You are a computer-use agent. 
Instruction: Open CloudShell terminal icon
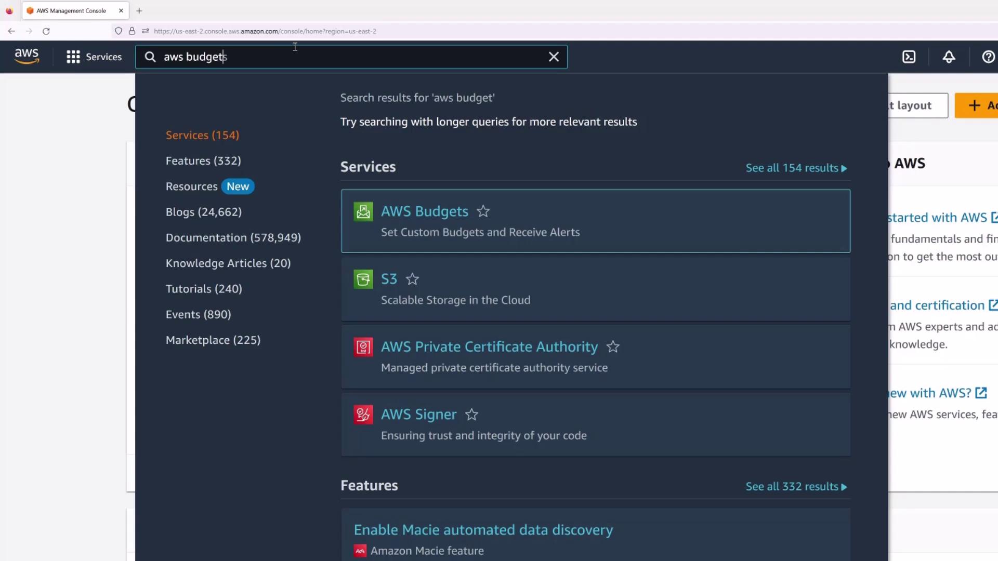click(909, 57)
